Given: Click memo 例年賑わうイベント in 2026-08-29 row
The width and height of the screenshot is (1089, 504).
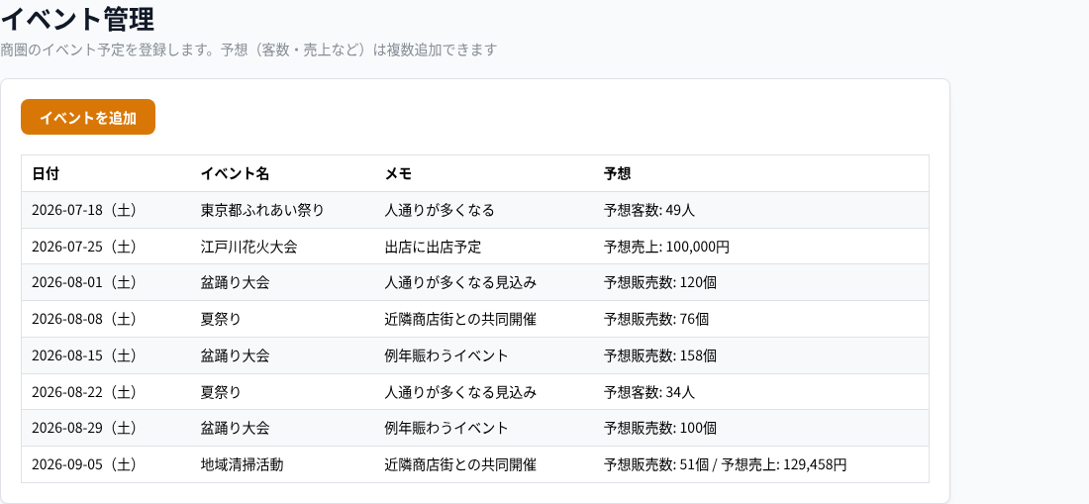Looking at the screenshot, I should [446, 428].
